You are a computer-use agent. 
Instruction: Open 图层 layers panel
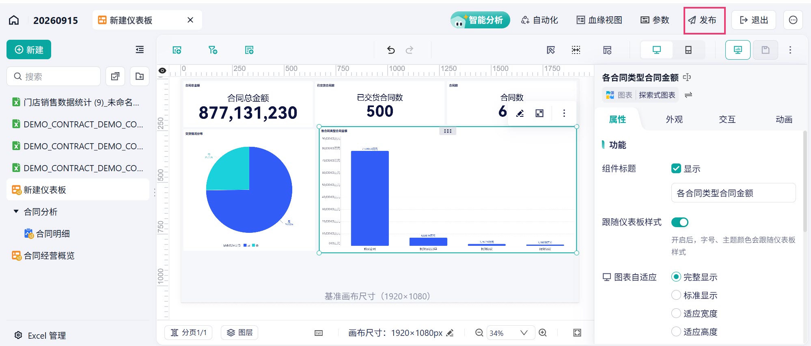[x=239, y=333]
